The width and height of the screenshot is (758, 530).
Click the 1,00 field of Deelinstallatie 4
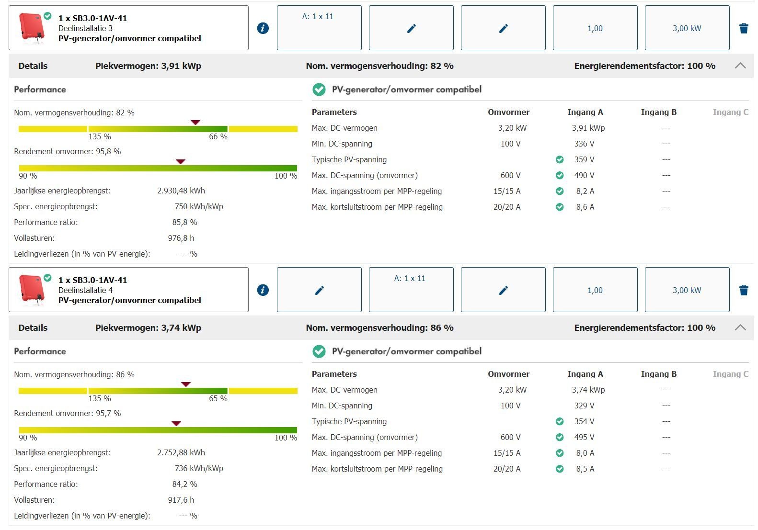pyautogui.click(x=595, y=290)
